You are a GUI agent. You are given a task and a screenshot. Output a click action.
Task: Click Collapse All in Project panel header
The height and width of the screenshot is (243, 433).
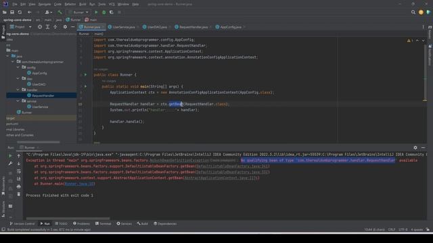click(x=55, y=27)
